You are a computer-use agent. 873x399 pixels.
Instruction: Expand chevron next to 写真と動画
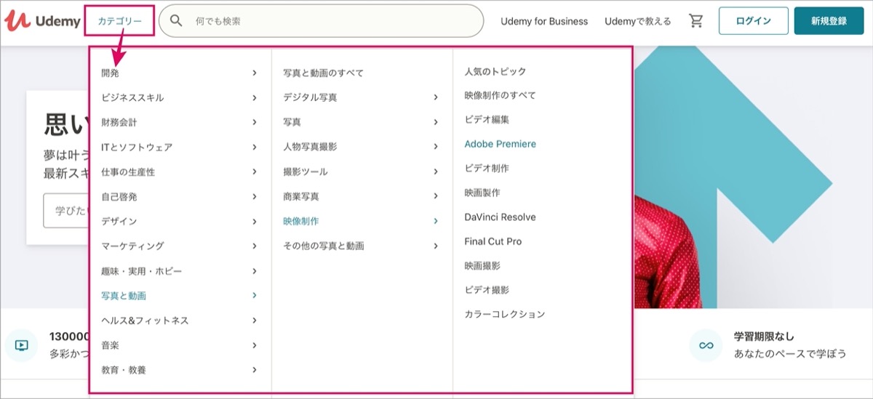[x=255, y=295]
